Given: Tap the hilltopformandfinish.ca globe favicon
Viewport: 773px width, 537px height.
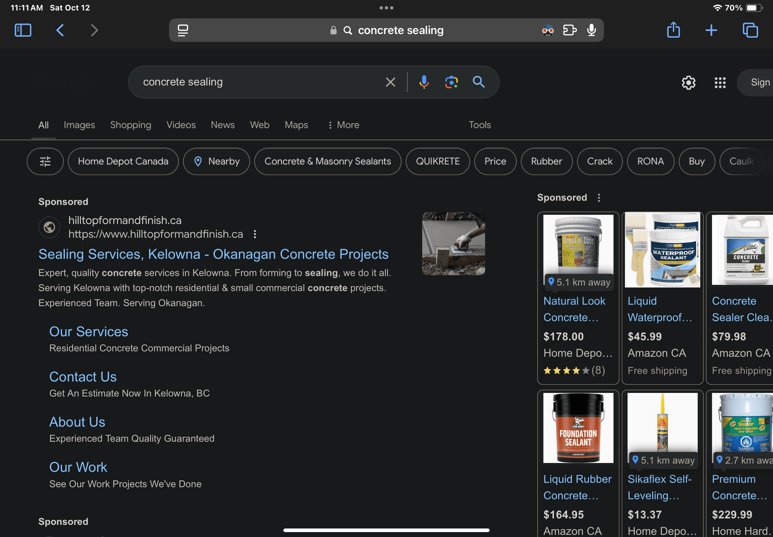Looking at the screenshot, I should (x=49, y=227).
